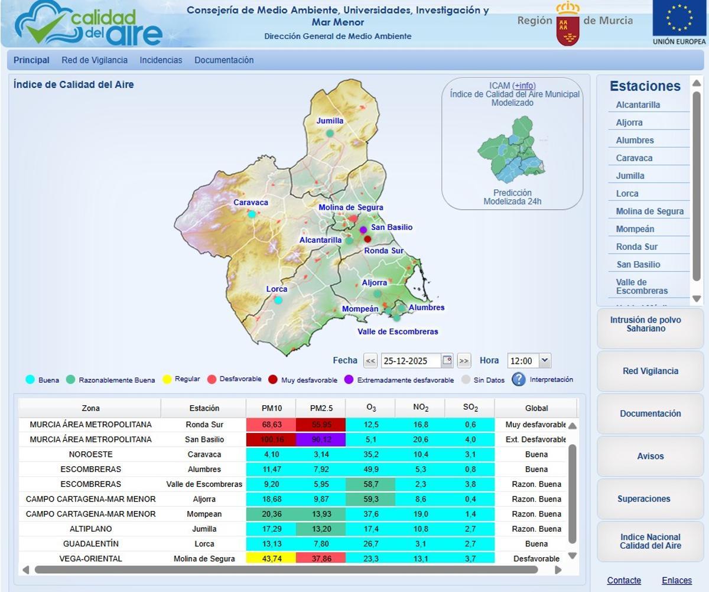Click the Lorca station dot on map
The image size is (709, 592).
click(278, 300)
